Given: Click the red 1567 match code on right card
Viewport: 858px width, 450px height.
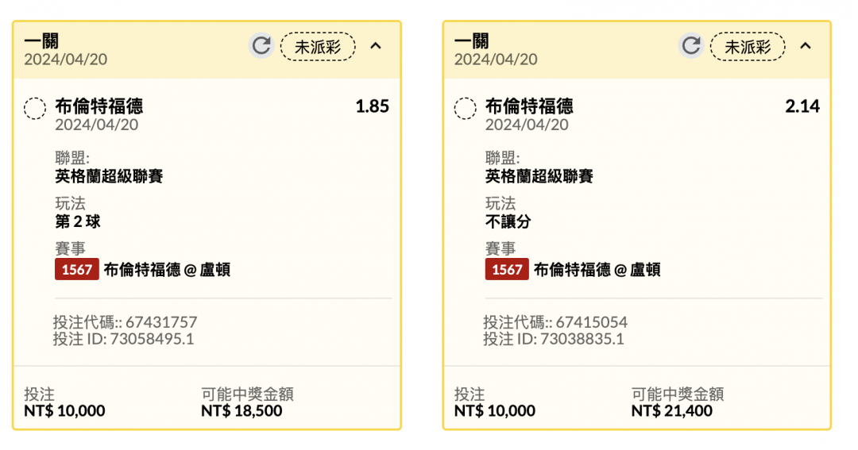Looking at the screenshot, I should click(507, 269).
